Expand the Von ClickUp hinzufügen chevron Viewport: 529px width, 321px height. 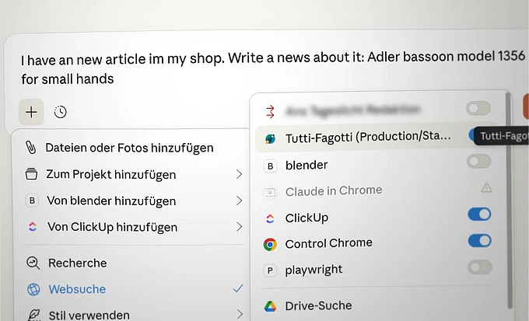(x=239, y=227)
